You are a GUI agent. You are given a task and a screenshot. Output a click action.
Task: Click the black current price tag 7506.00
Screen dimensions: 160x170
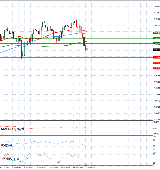pos(157,50)
